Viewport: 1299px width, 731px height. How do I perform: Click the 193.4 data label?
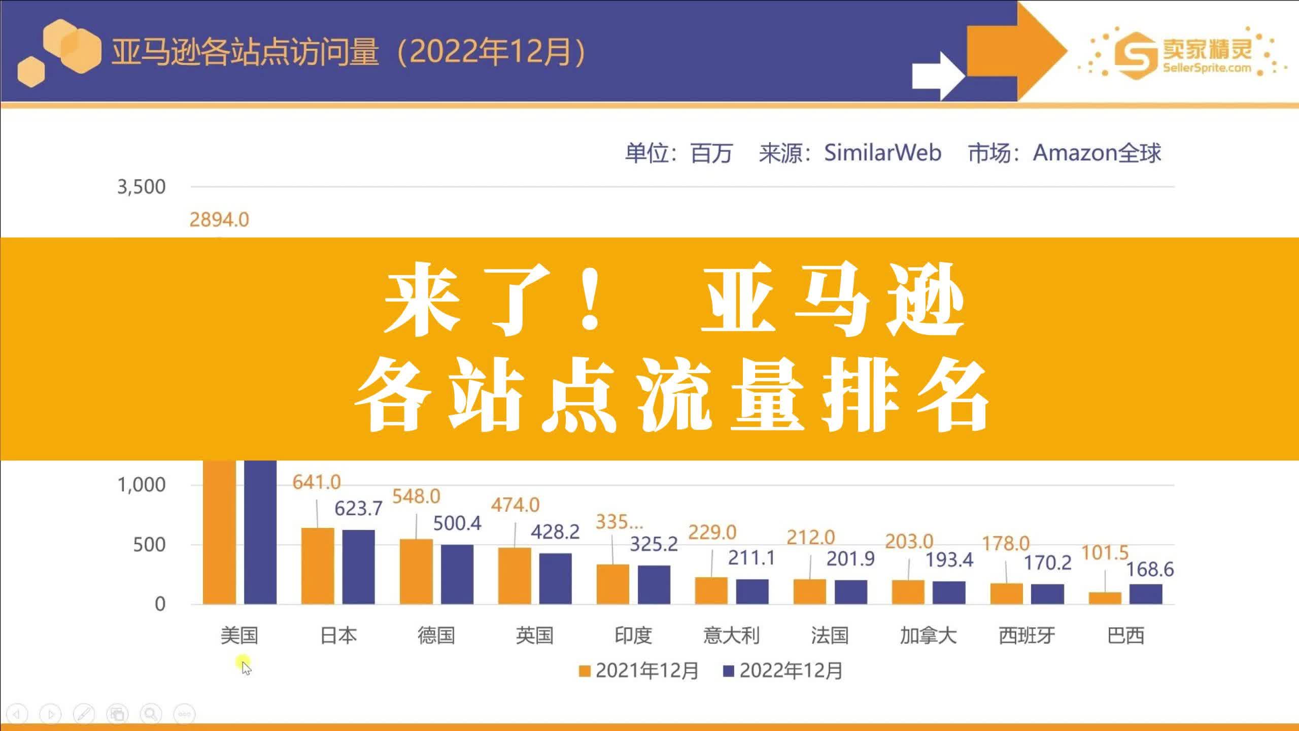(949, 560)
